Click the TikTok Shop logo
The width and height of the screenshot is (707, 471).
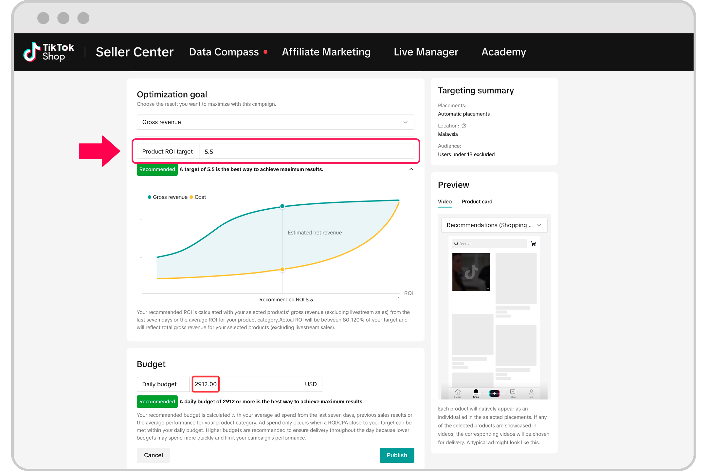[48, 52]
